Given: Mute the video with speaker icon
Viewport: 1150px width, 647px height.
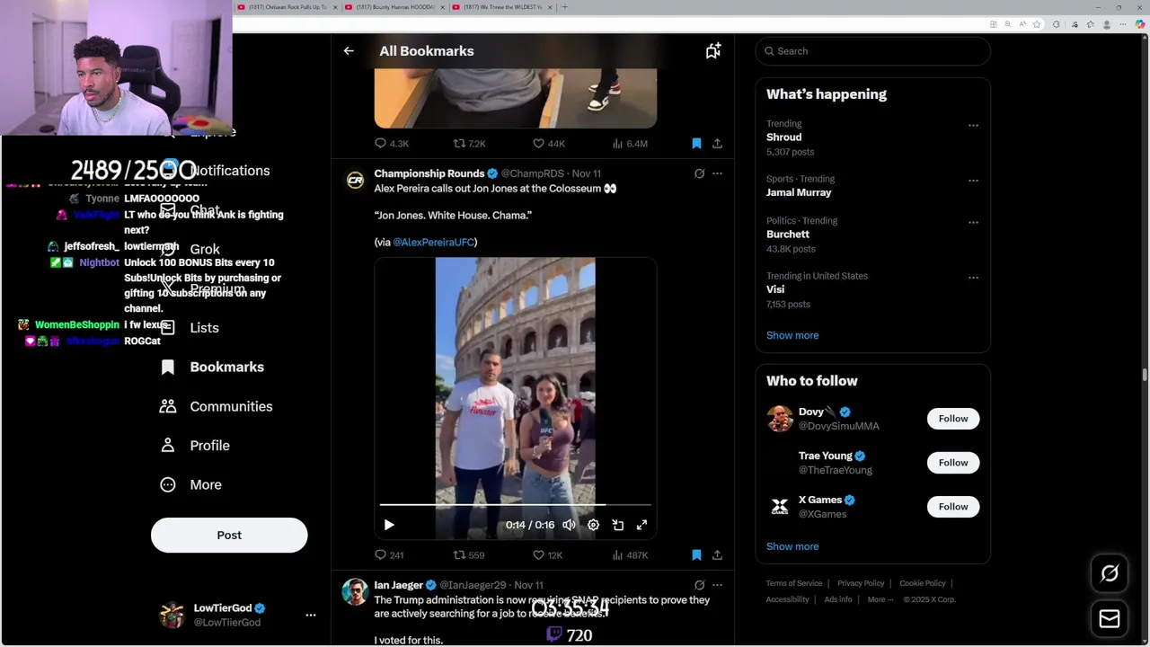Looking at the screenshot, I should [x=569, y=525].
